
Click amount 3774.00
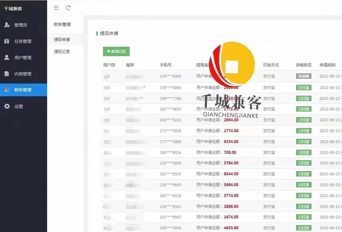[x=231, y=195]
